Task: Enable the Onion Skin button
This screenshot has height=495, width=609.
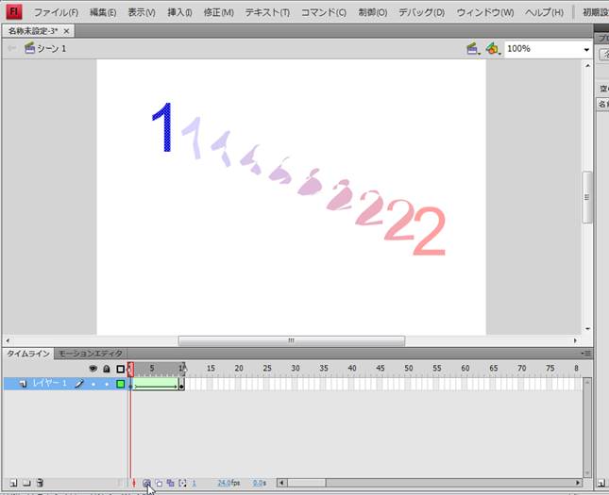Action: tap(146, 483)
